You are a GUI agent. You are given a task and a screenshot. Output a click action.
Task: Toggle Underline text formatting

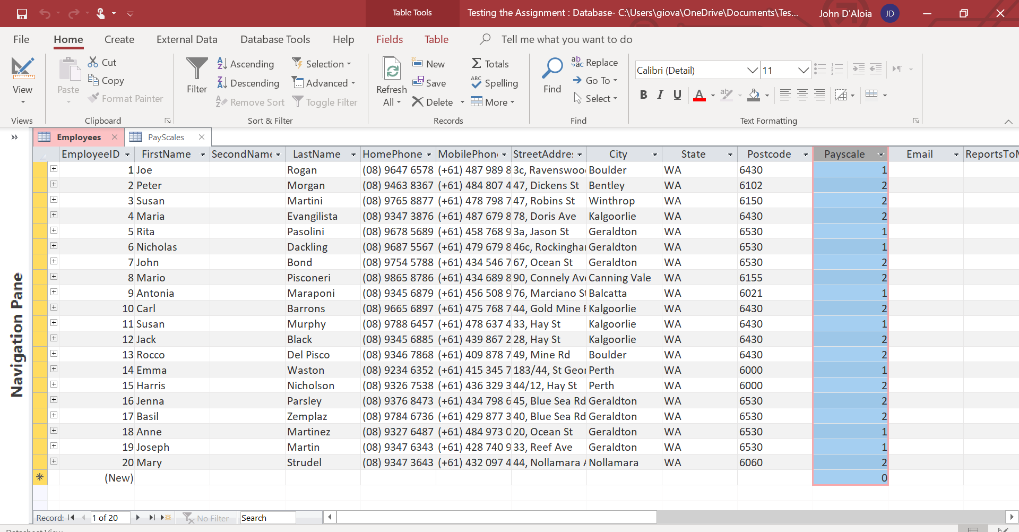tap(677, 95)
